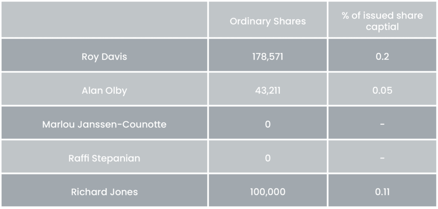
Task: Select the Richard Jones name cell
Action: (x=104, y=192)
